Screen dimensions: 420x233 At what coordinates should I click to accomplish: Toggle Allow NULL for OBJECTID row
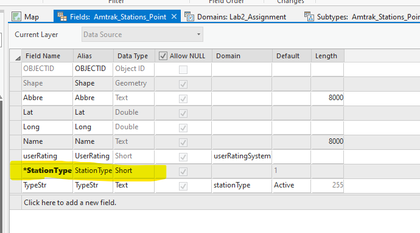[183, 70]
